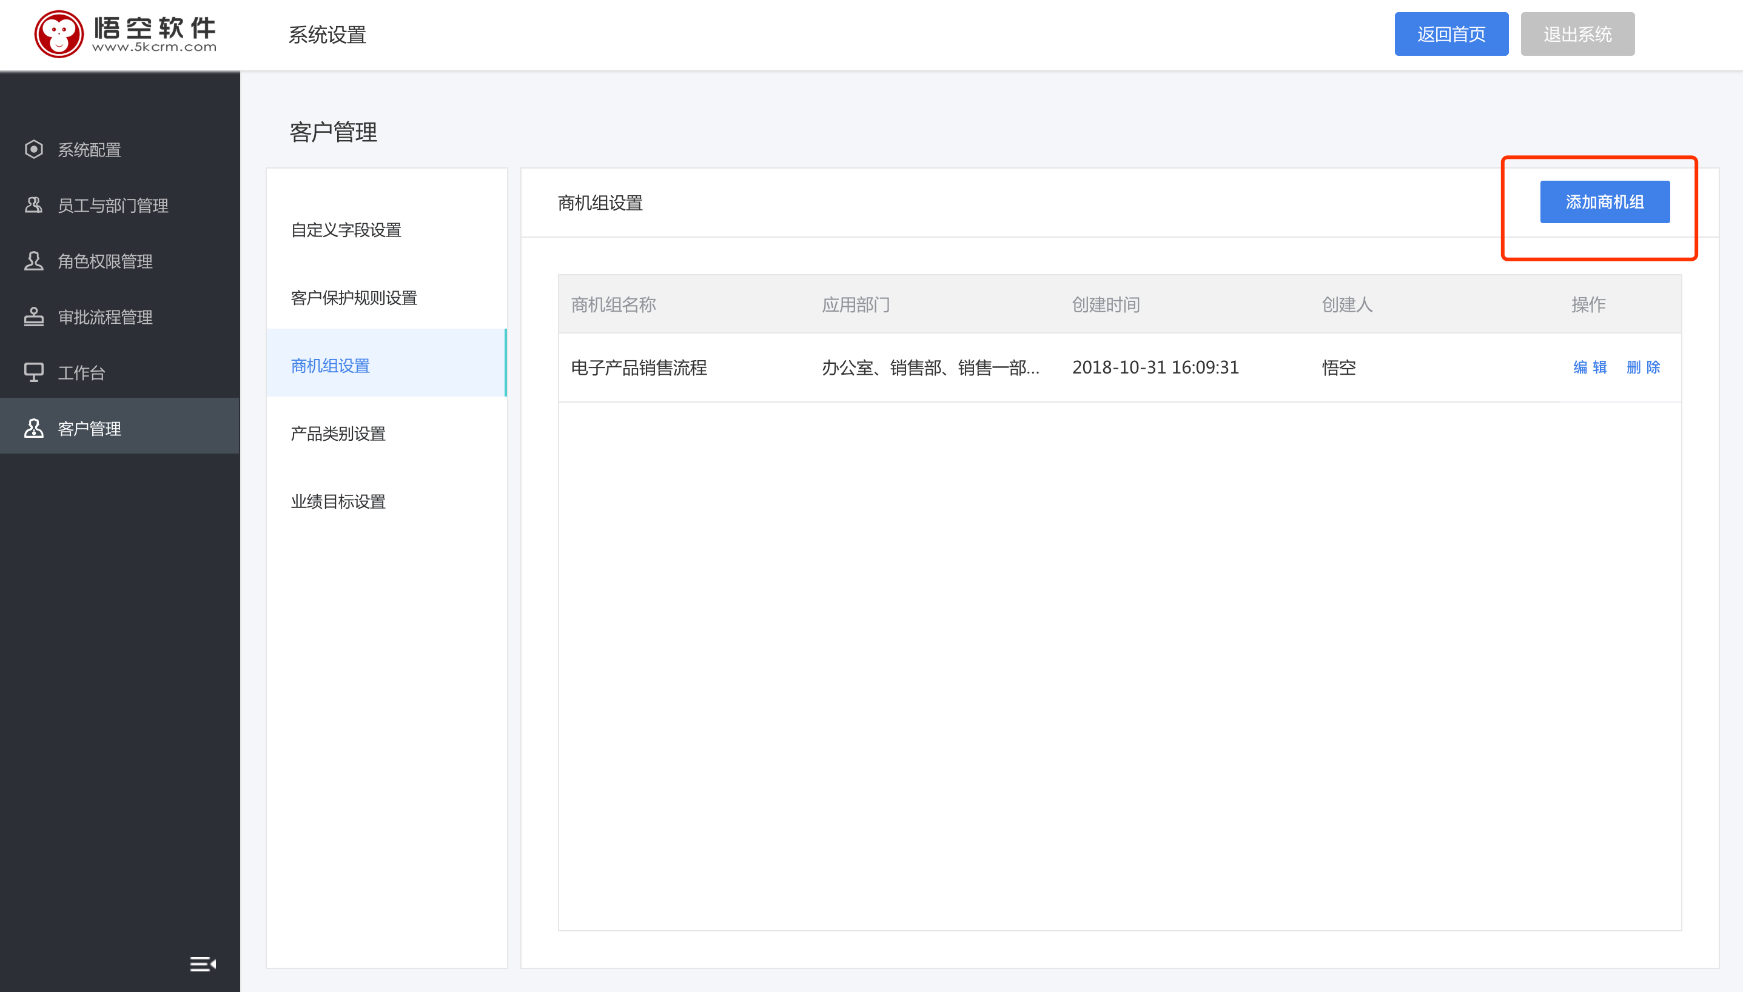Screen dimensions: 1743x992
Task: Click 业绩目标设置 tab item
Action: pos(338,500)
